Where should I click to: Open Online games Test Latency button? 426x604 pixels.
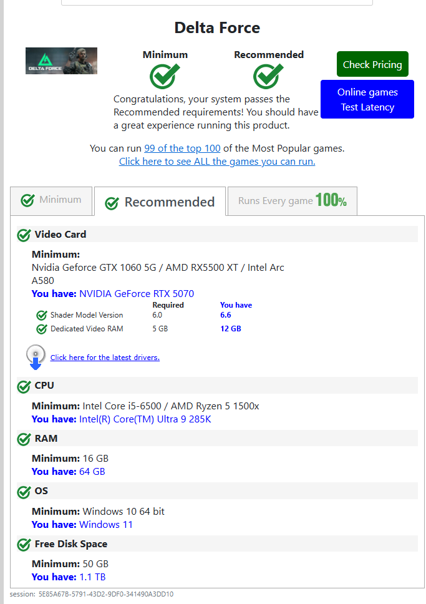click(x=367, y=99)
